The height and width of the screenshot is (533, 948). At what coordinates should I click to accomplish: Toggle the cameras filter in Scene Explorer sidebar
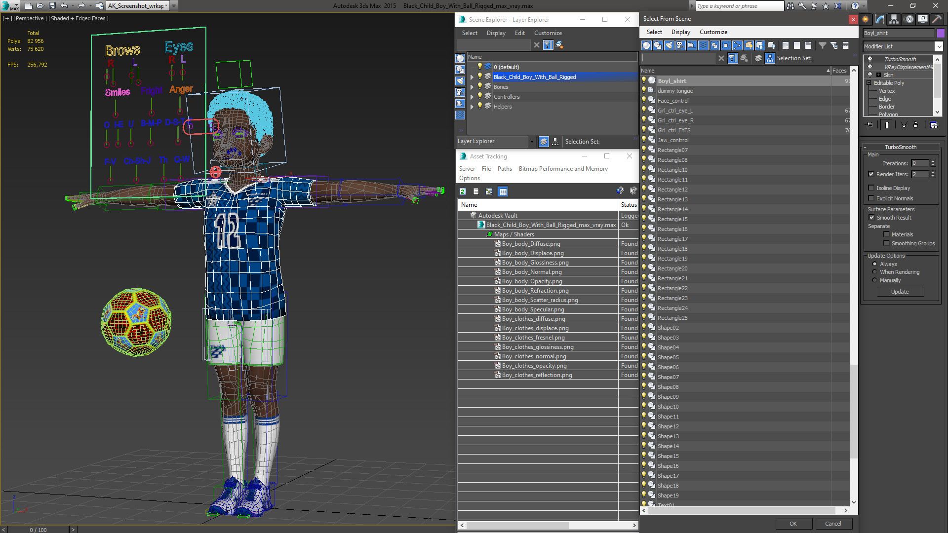460,92
